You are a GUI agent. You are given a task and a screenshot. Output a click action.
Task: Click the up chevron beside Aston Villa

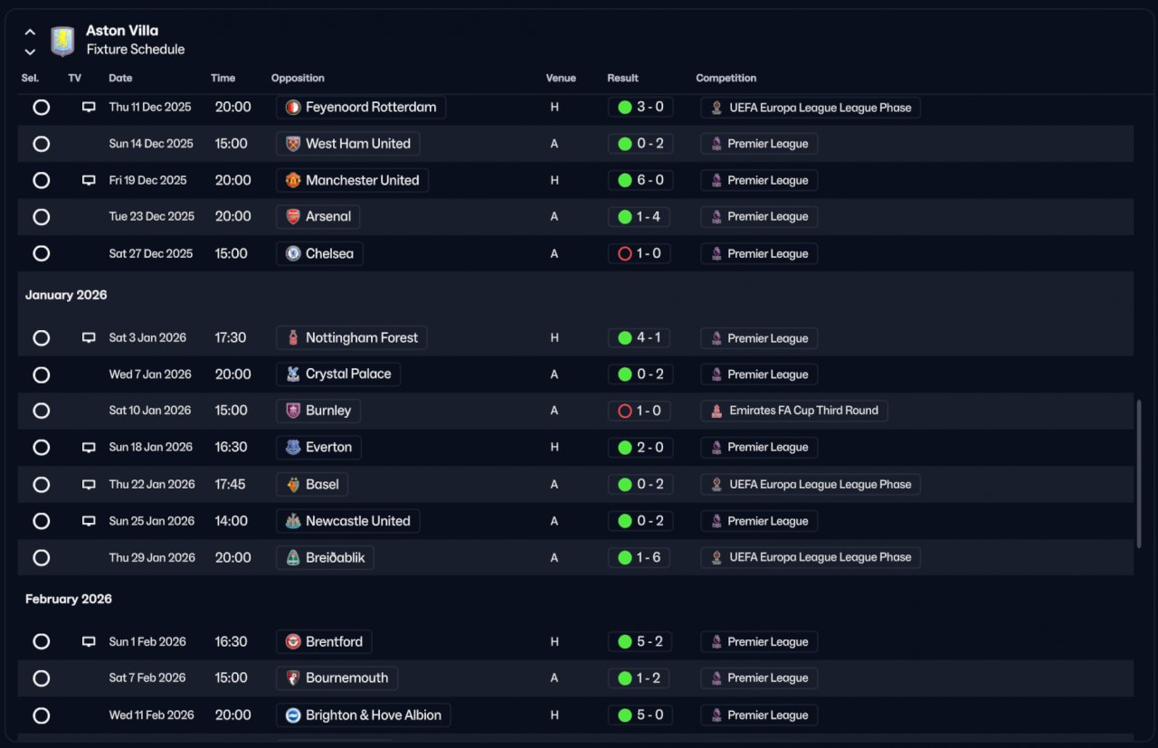point(30,32)
